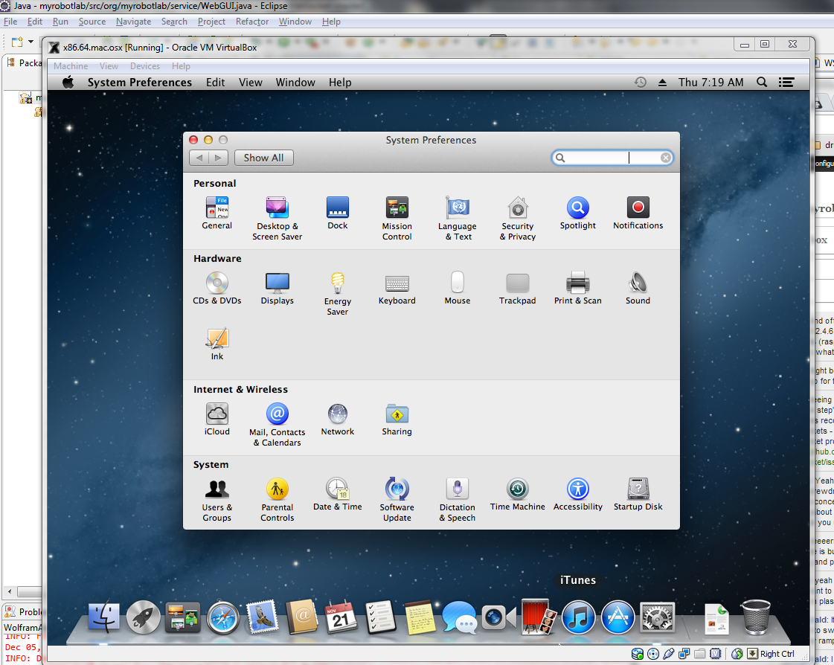Open Date & Time preferences
This screenshot has height=665, width=834.
tap(338, 494)
